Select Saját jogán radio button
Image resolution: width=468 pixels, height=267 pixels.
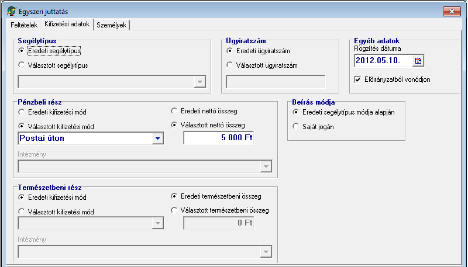pos(295,126)
